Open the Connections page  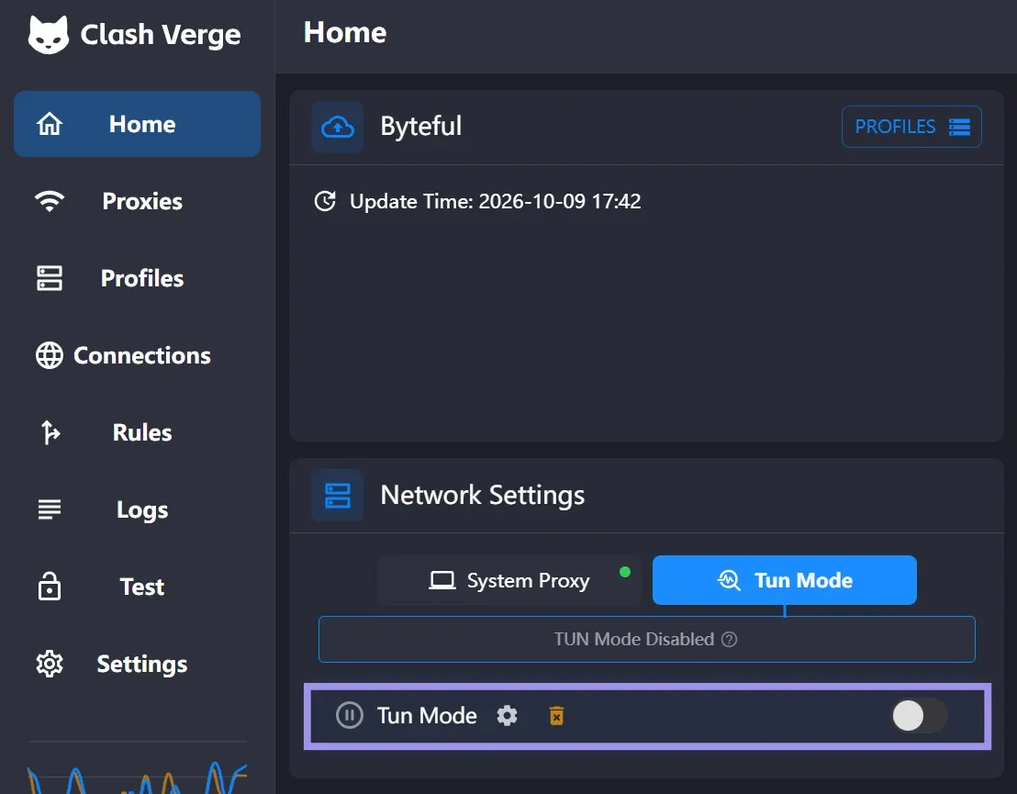(137, 355)
